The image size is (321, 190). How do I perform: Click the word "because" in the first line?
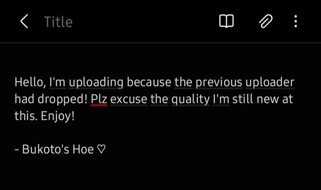pos(149,82)
